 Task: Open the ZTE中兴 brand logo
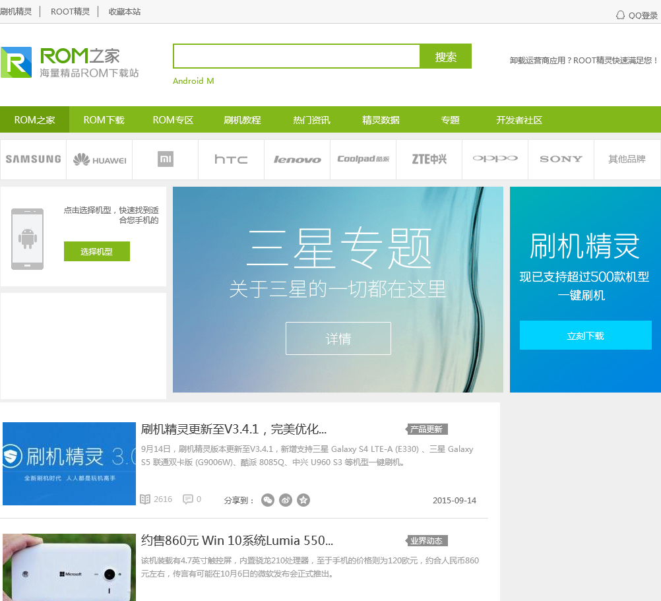tap(429, 159)
